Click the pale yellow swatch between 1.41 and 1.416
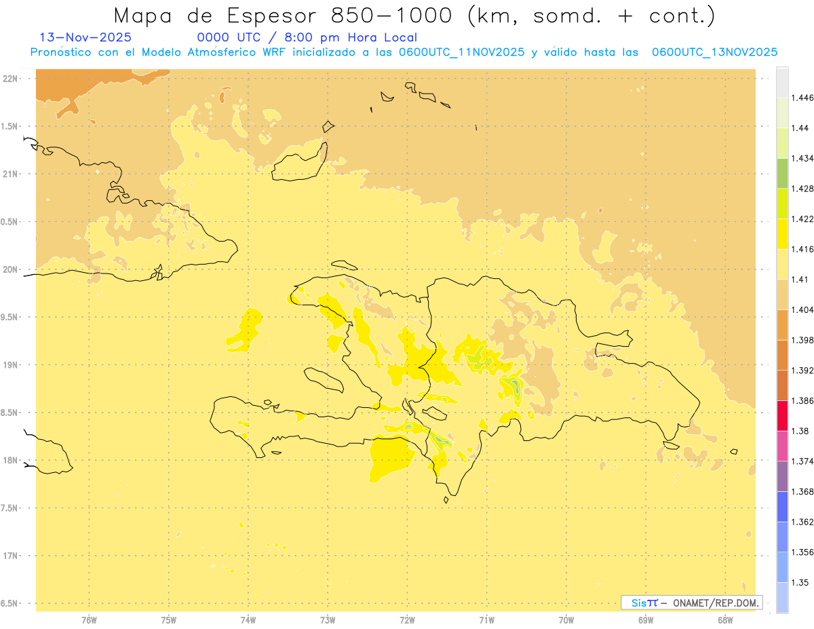 782,264
